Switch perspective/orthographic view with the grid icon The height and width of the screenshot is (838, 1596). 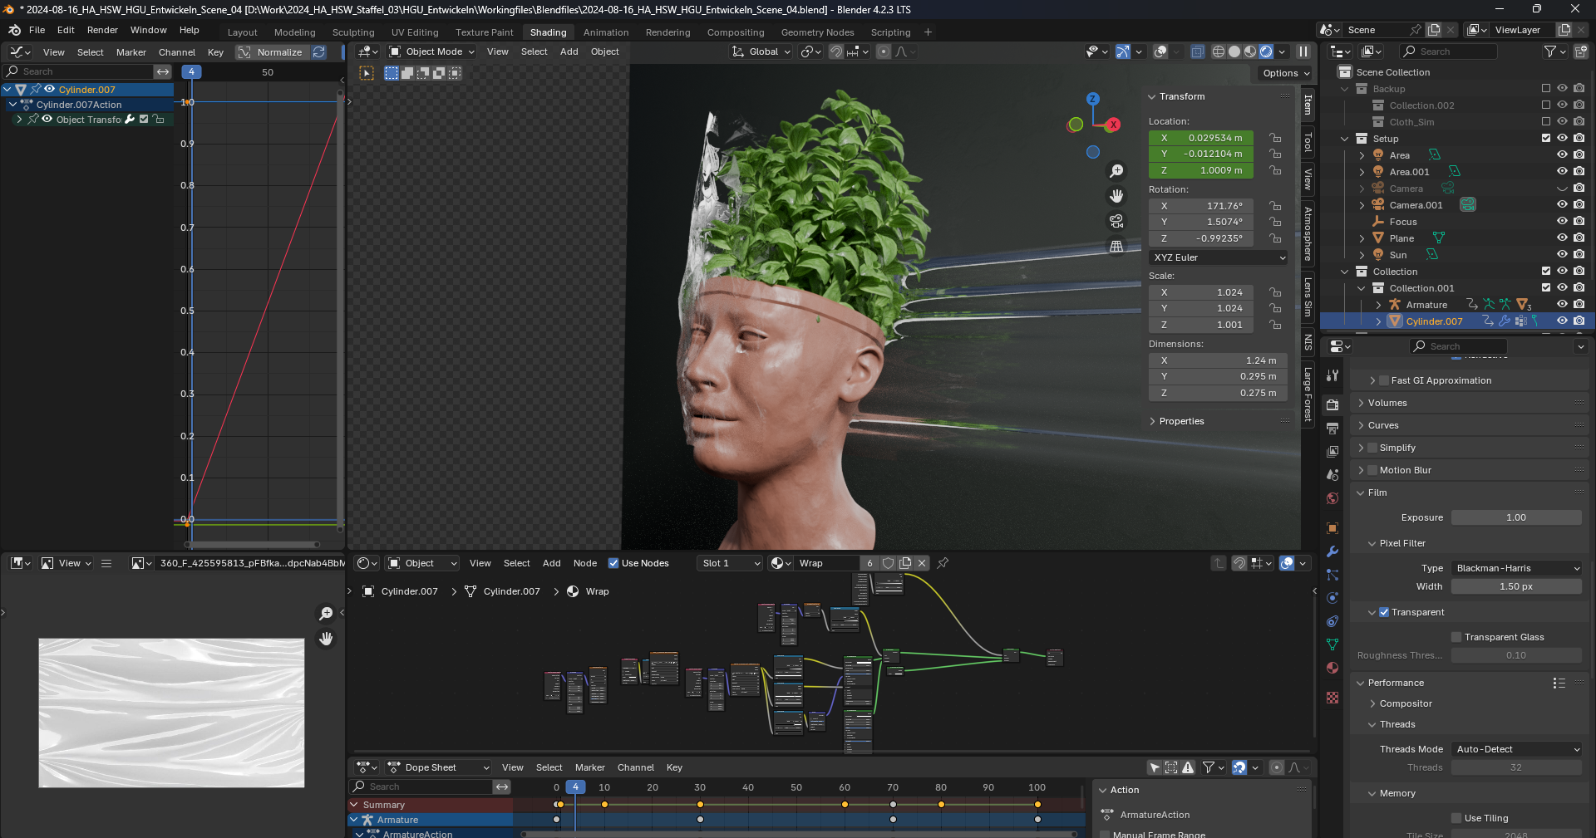[1116, 247]
